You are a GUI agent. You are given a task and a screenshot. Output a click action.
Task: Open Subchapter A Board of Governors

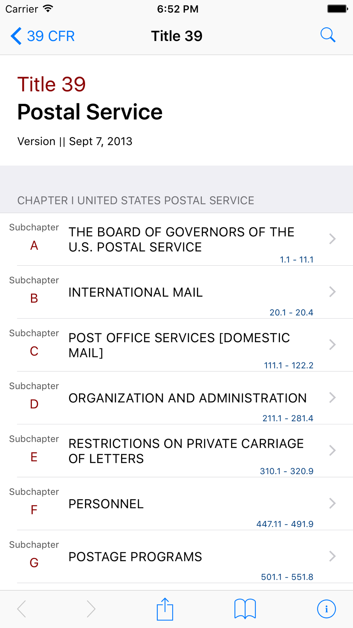(x=176, y=239)
